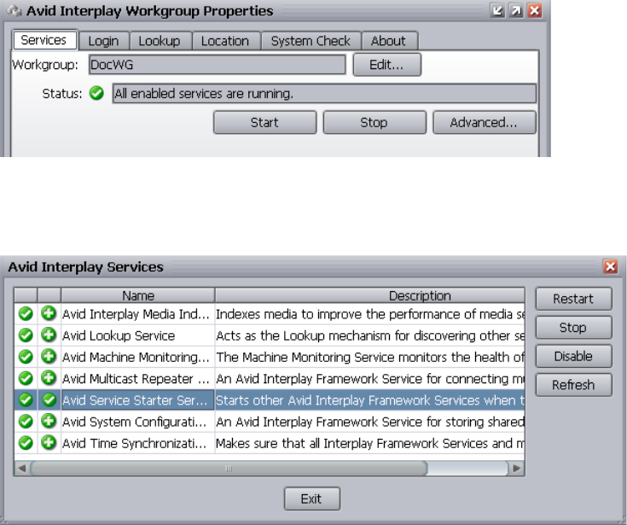Close the Avid Interplay Workgroup Properties window
627x525 pixels.
click(x=535, y=10)
